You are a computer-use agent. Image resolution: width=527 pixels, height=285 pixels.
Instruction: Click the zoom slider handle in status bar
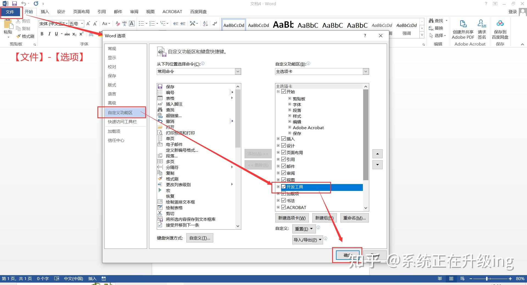tap(487, 279)
